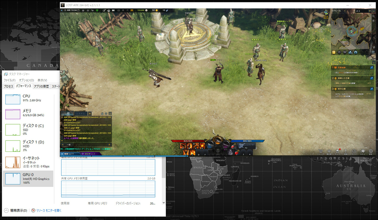Minimize the chat window with minus button
Viewport: 378px width, 220px height.
point(110,113)
